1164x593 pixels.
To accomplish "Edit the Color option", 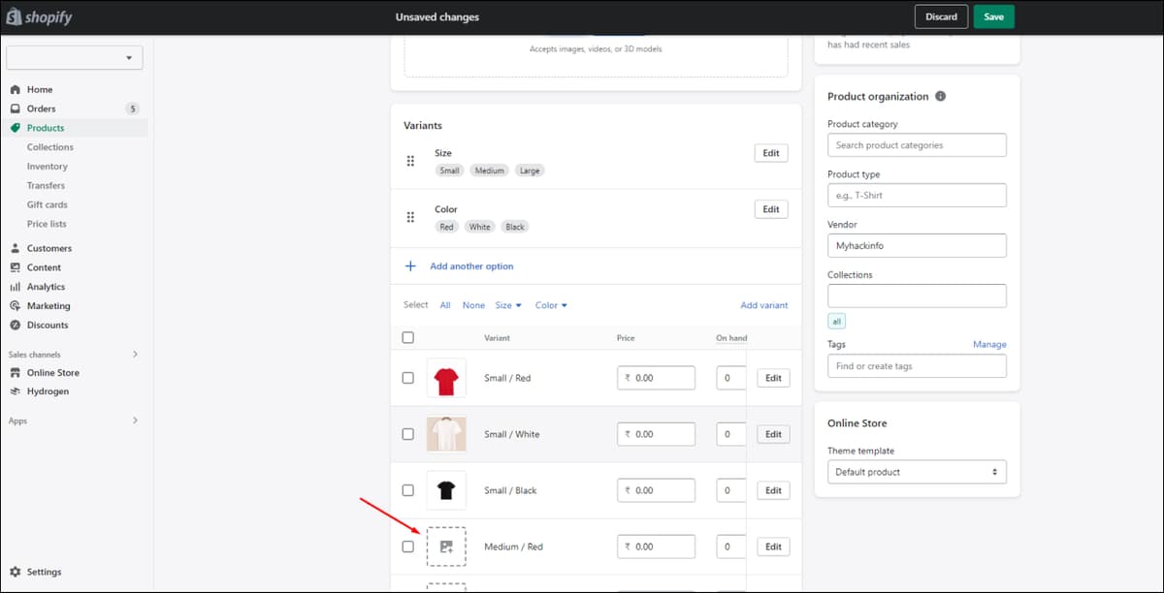I will click(771, 209).
